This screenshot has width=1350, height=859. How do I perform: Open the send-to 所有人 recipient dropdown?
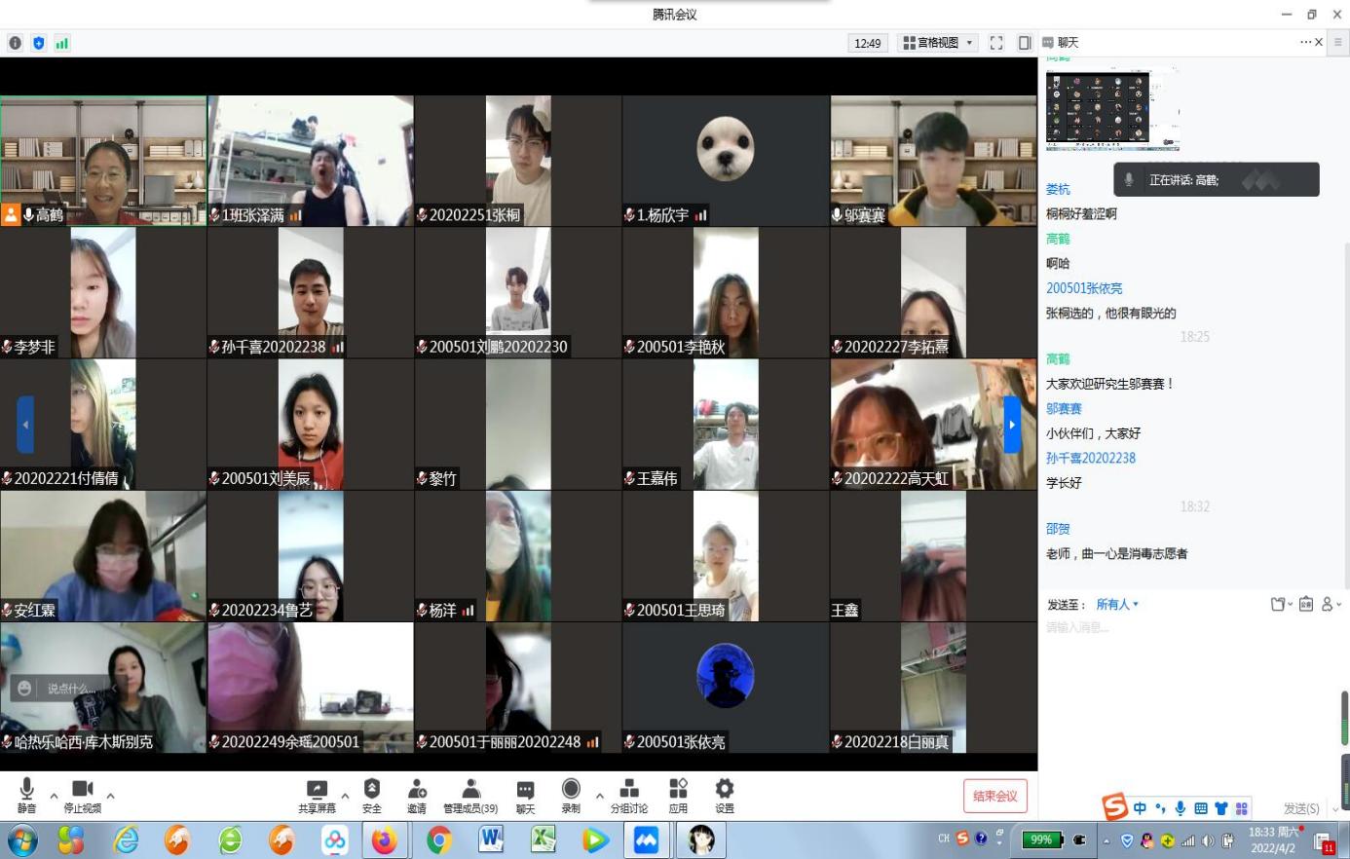pyautogui.click(x=1117, y=605)
